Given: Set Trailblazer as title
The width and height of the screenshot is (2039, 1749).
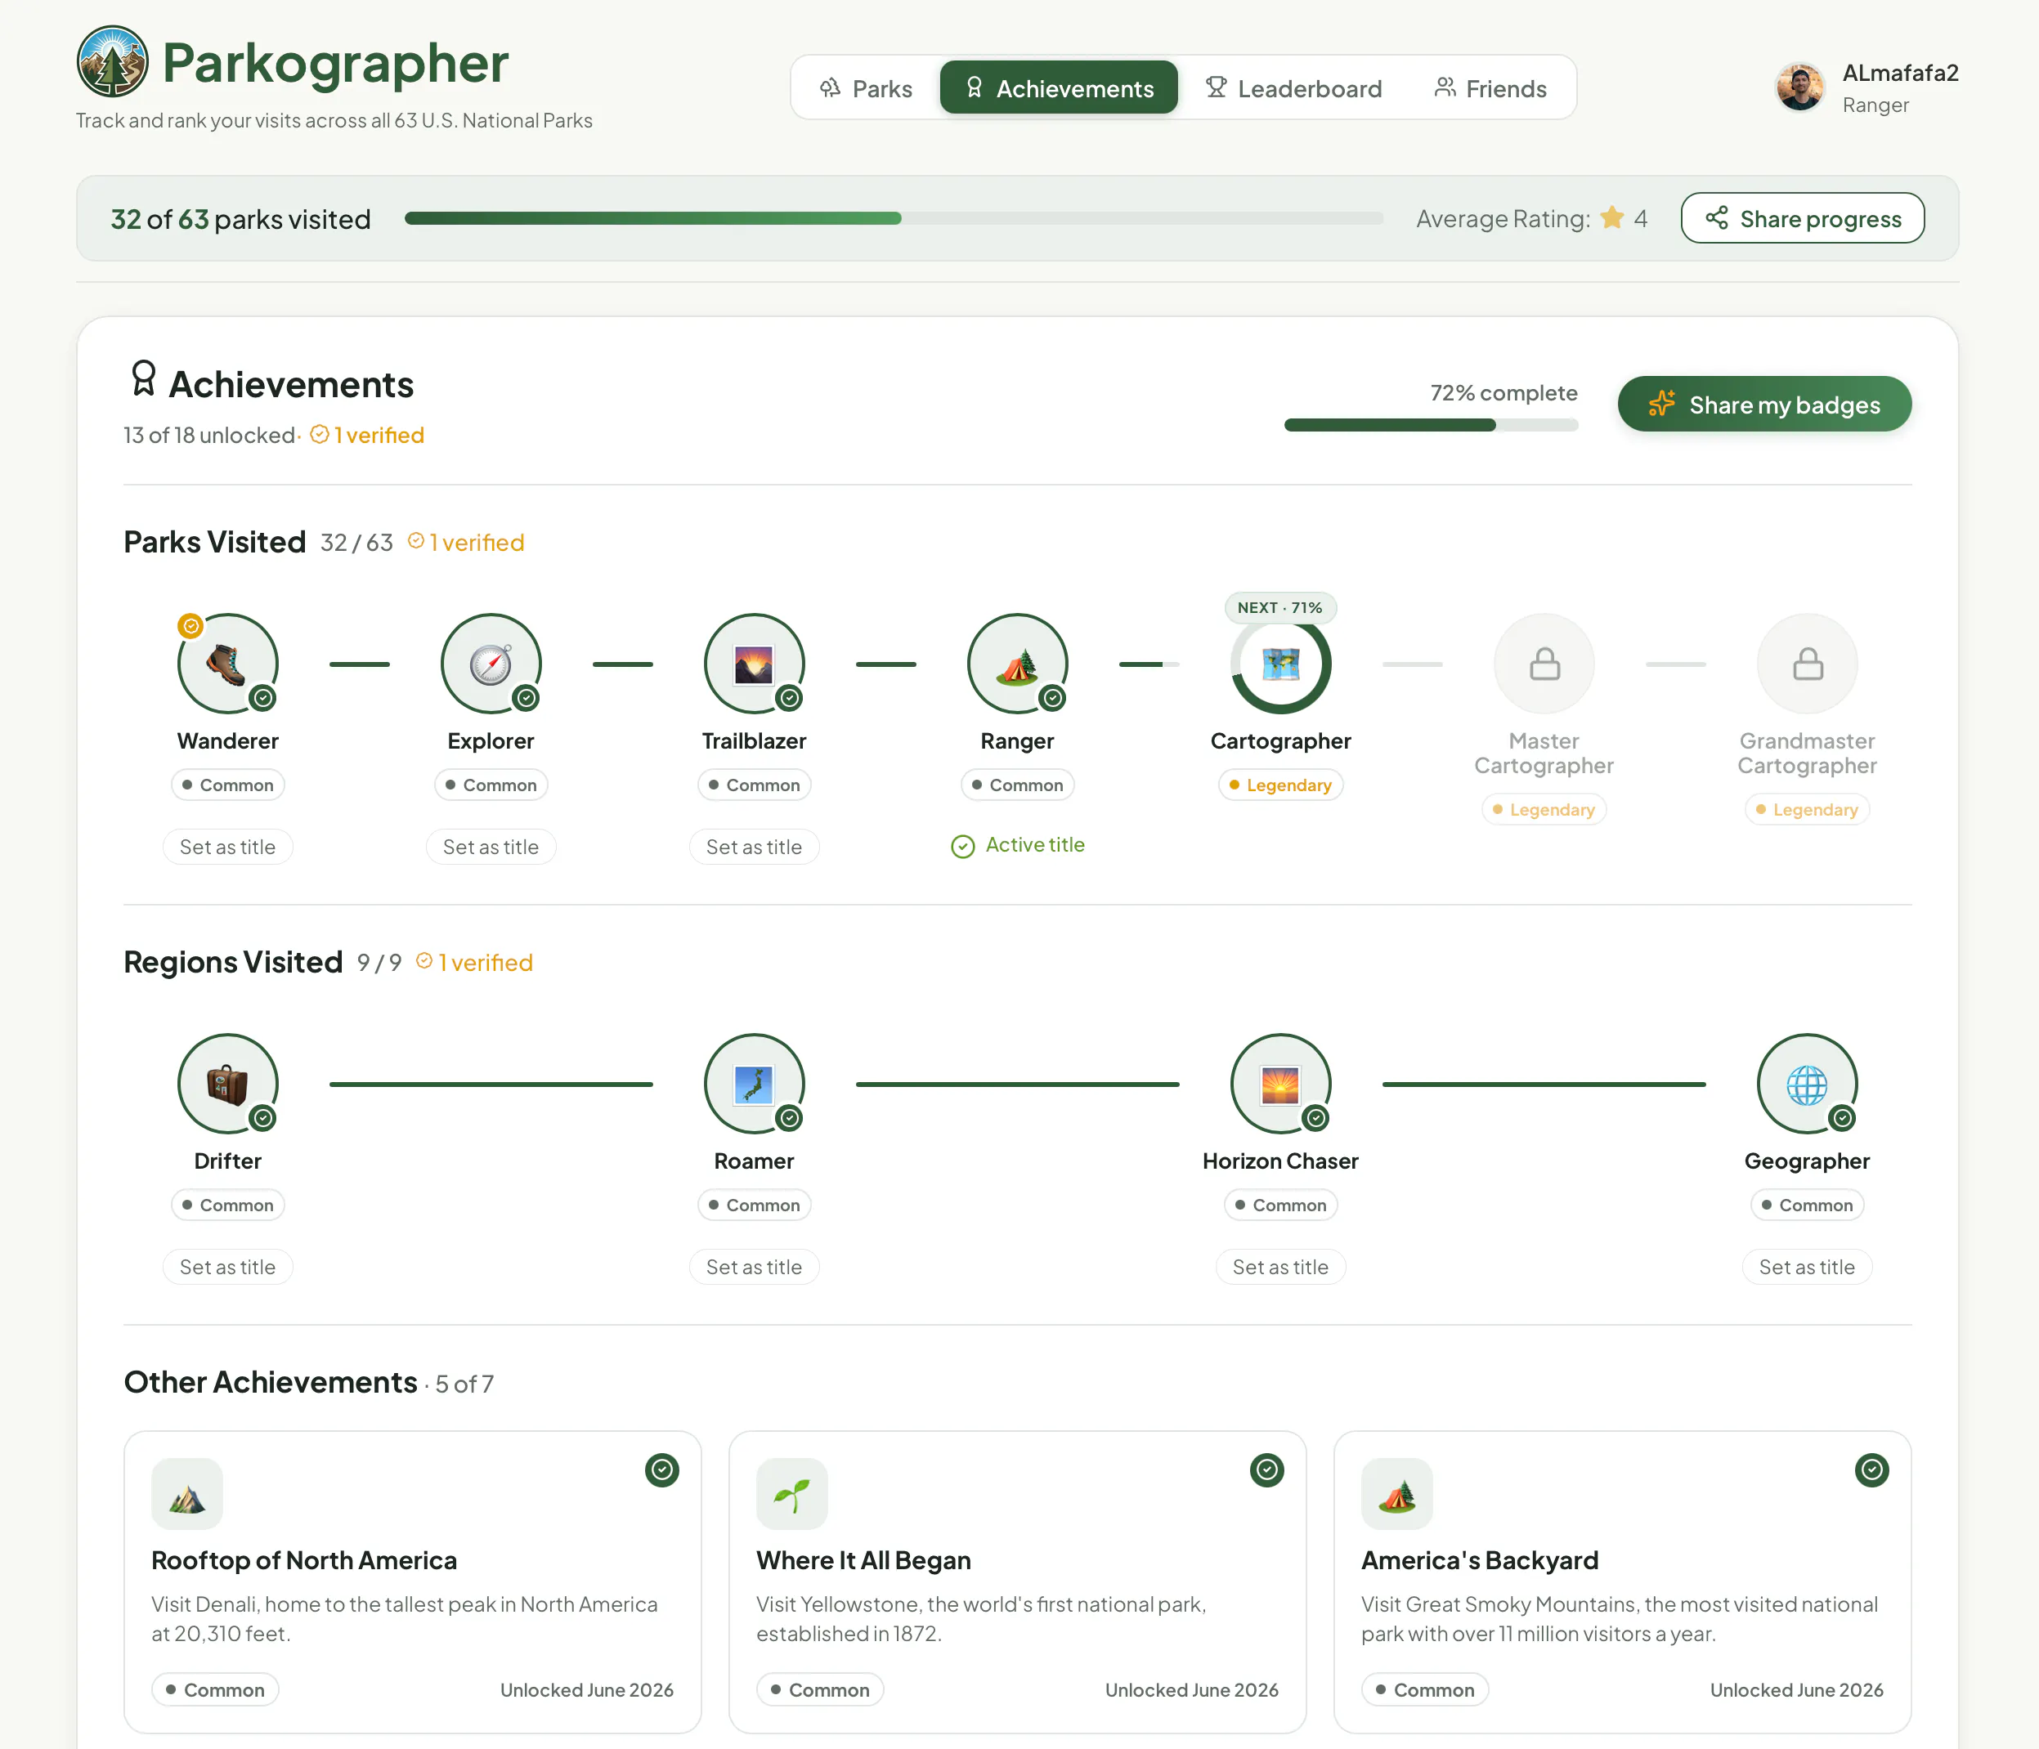Looking at the screenshot, I should 754,847.
